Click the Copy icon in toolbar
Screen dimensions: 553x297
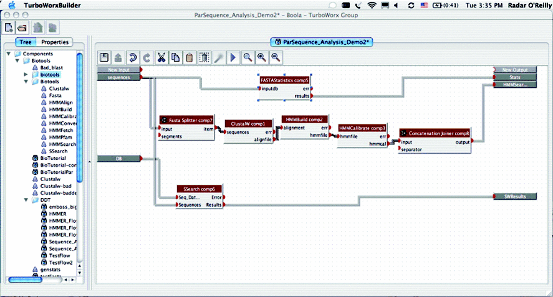click(x=176, y=57)
